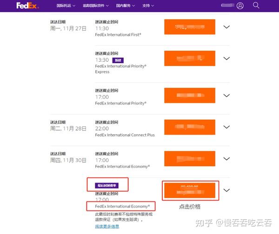Open the 阅读更多信息 link
Screen dimensions: 279x234
pos(107,227)
